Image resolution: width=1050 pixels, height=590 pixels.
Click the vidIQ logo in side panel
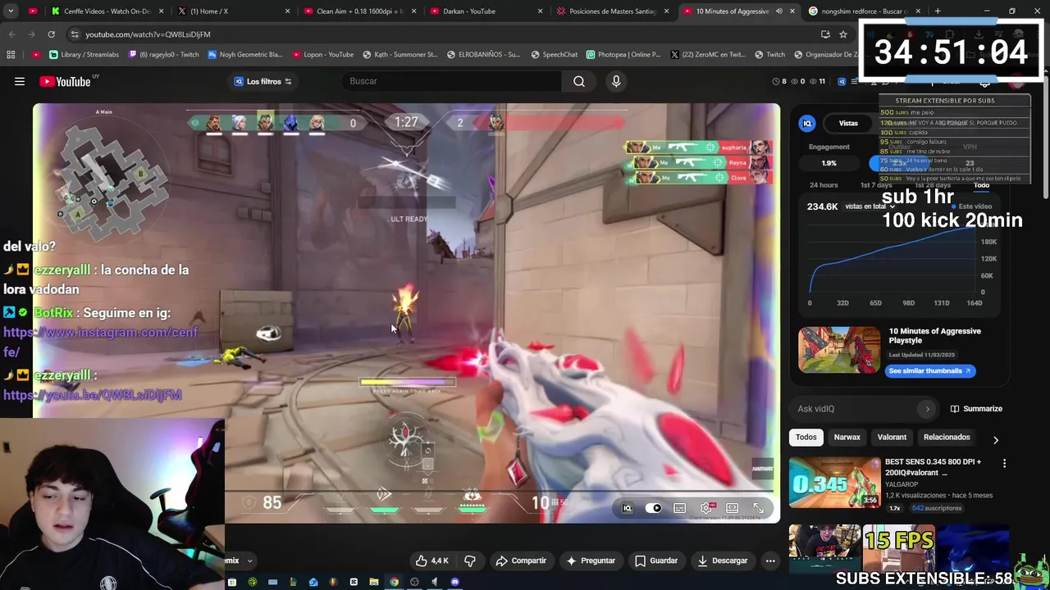point(807,123)
